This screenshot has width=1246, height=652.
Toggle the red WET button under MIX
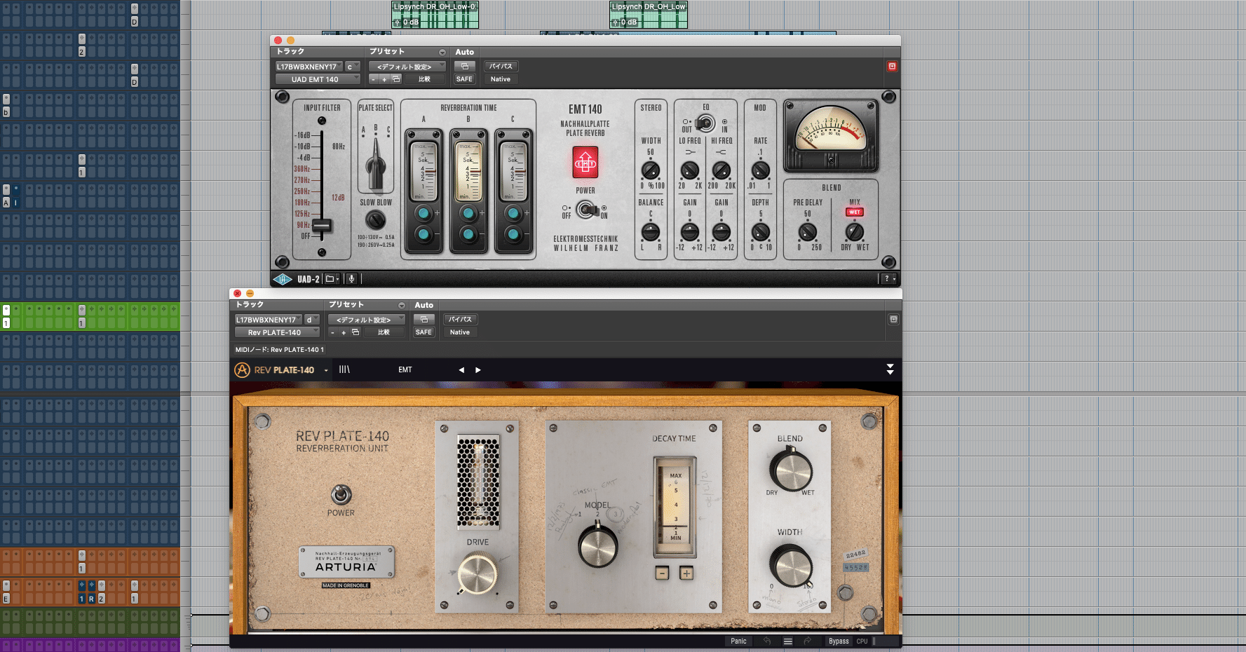854,212
